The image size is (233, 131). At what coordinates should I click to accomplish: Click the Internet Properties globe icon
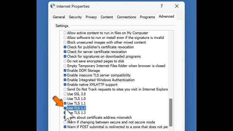(53, 6)
